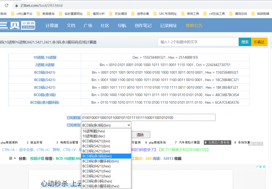Screen dimensions: 272x189
Task: Open the 信息收集 bookmark folder
Action: tap(140, 14)
